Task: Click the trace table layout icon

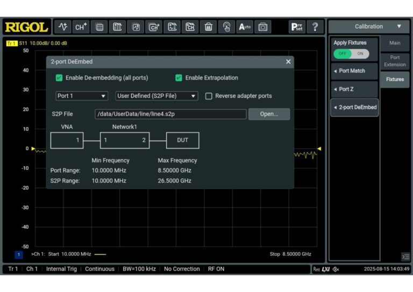Action: pyautogui.click(x=172, y=27)
